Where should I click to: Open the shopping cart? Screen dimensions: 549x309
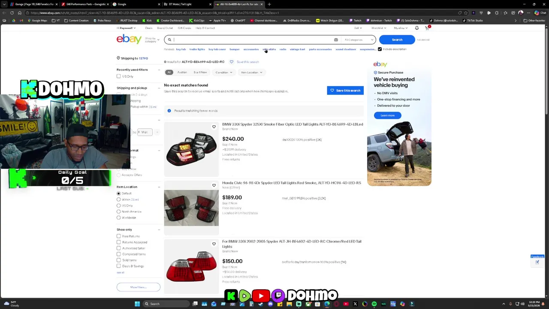tap(427, 28)
